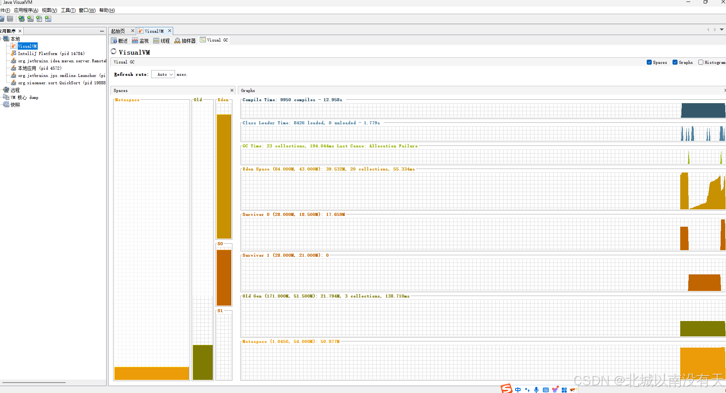Click the Old generation usage bar
The width and height of the screenshot is (726, 393).
203,362
